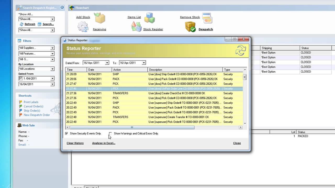
Task: Sort by the Time column header
Action: pos(76,70)
